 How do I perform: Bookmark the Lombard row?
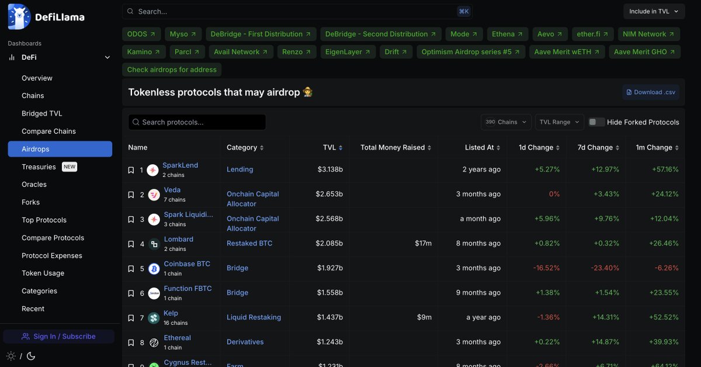[x=131, y=244]
